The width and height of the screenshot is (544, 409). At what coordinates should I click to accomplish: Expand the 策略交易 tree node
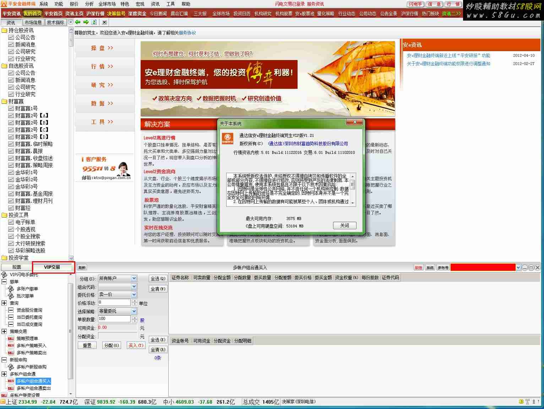[4, 331]
